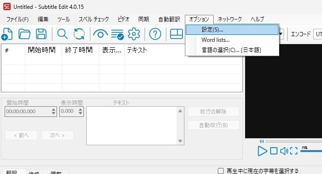Toggle the layout panel icon in toolbar
This screenshot has width=322, height=174.
[x=177, y=34]
